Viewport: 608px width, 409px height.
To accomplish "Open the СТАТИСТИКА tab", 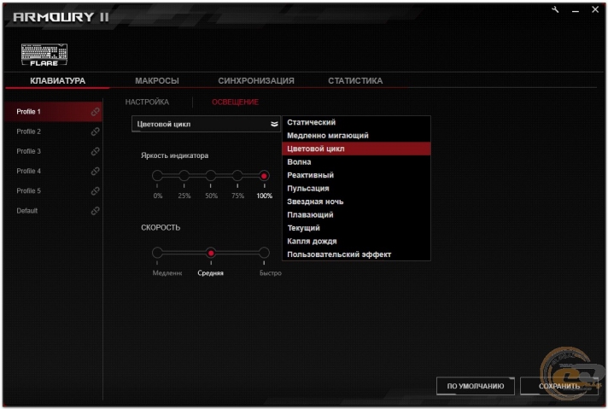I will pos(355,80).
